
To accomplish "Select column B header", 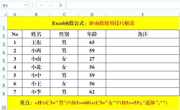I will [x=36, y=15].
